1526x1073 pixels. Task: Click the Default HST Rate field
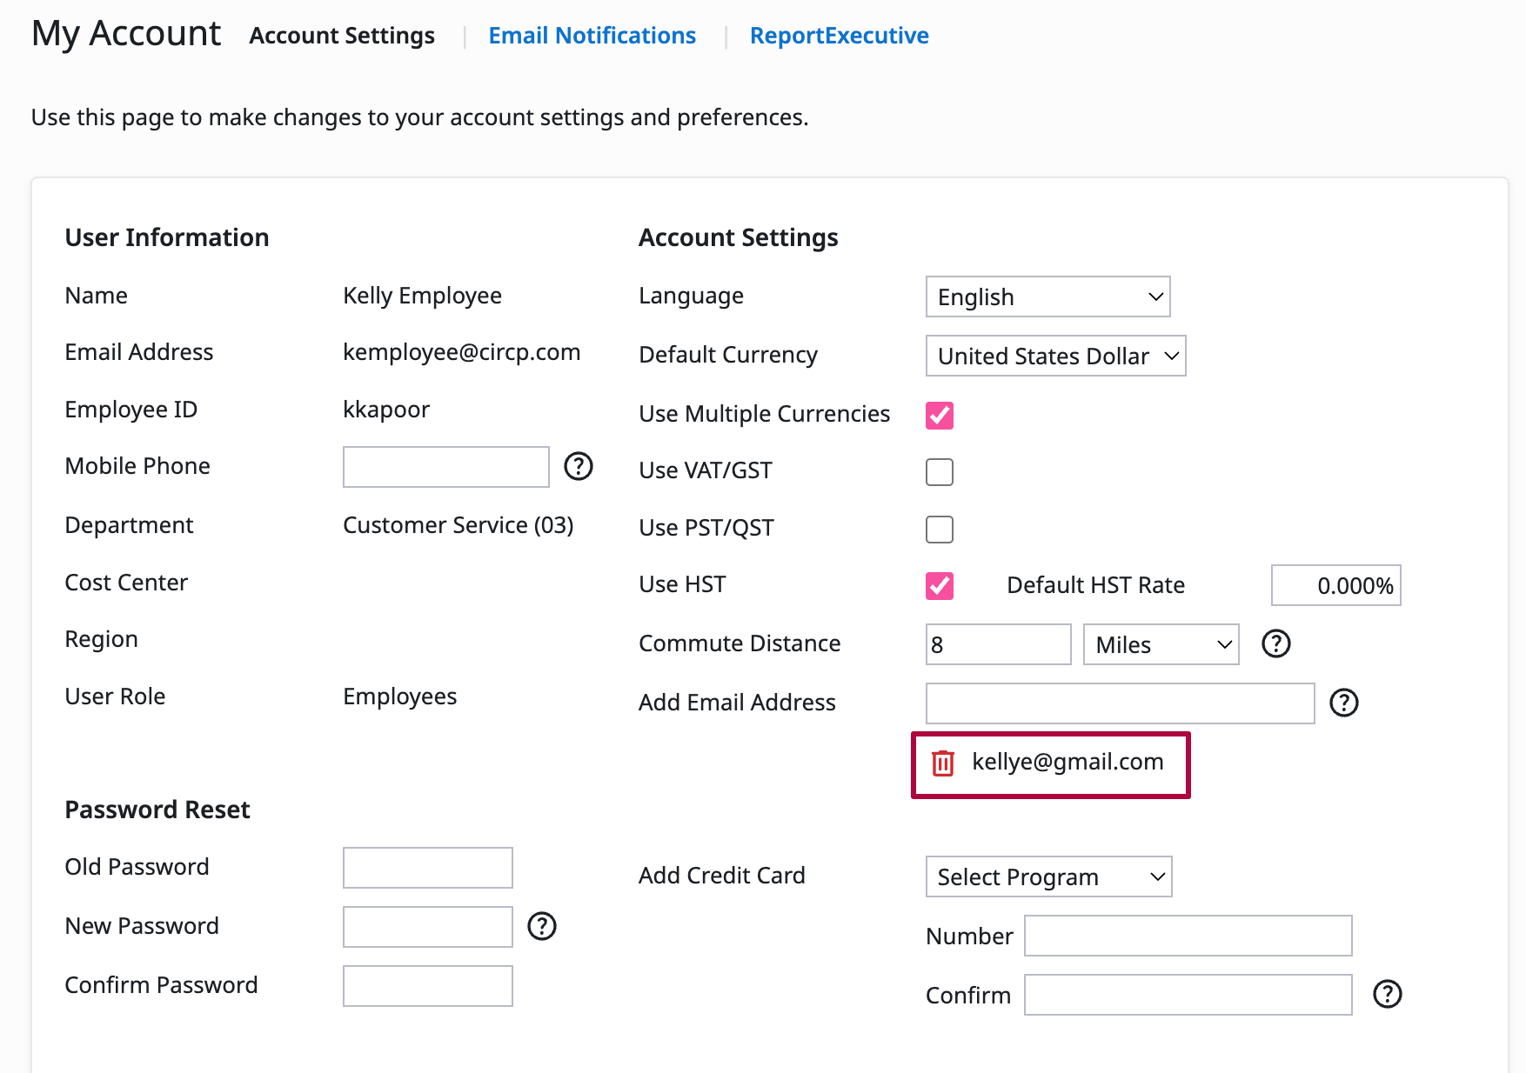pos(1335,586)
